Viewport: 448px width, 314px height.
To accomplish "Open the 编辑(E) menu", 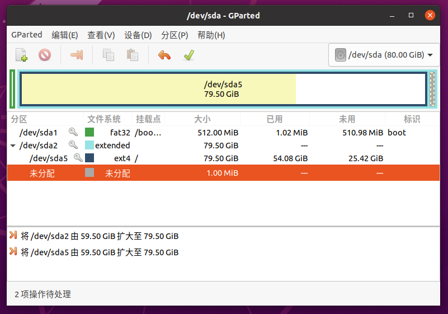I will click(64, 35).
